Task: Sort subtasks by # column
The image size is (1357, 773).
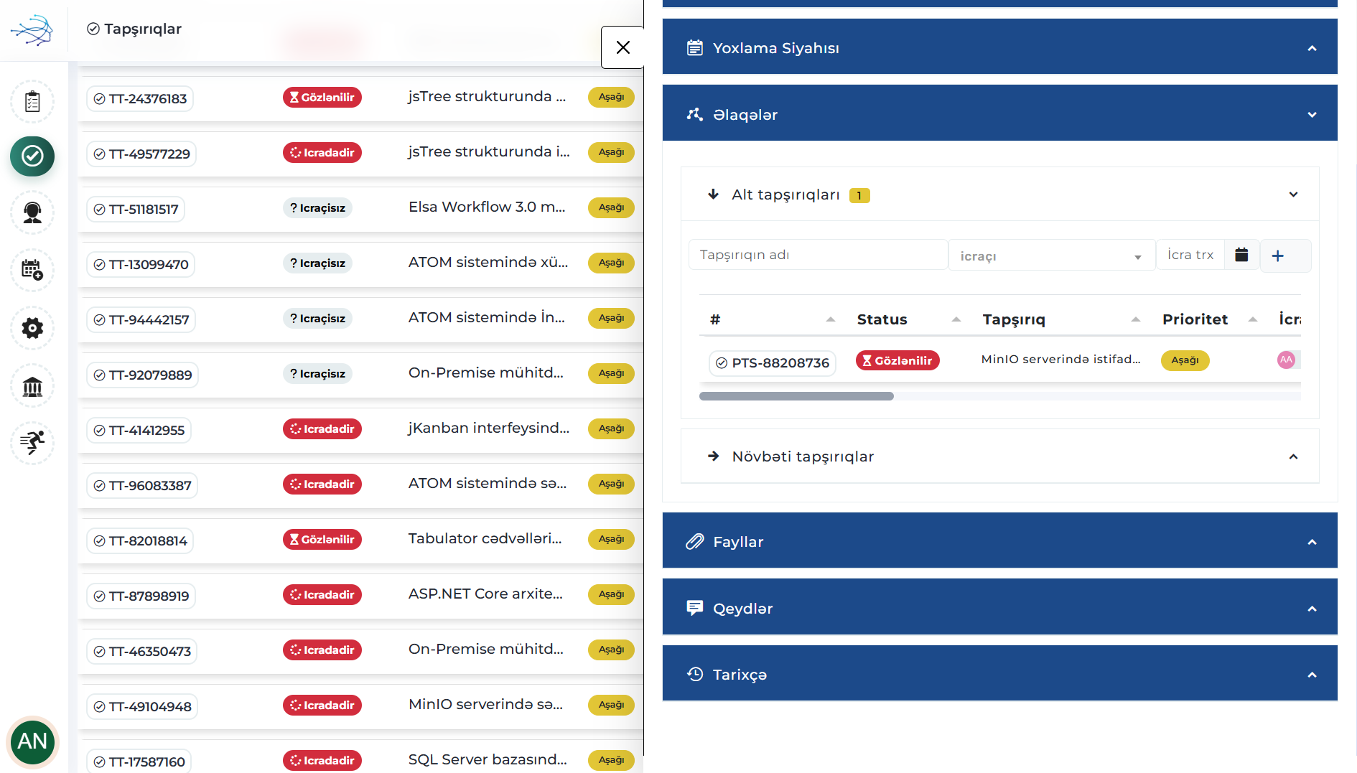Action: [x=830, y=319]
